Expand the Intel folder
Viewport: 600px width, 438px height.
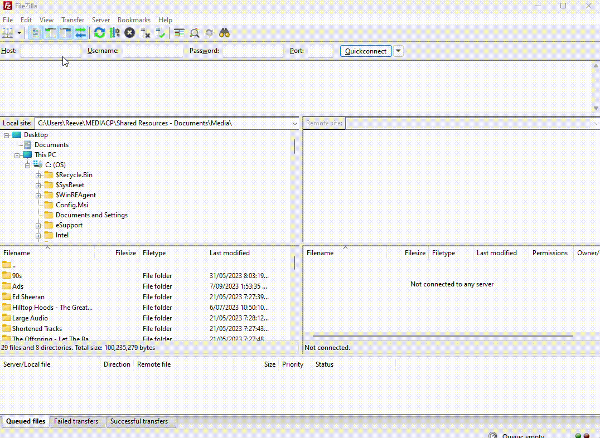[38, 236]
